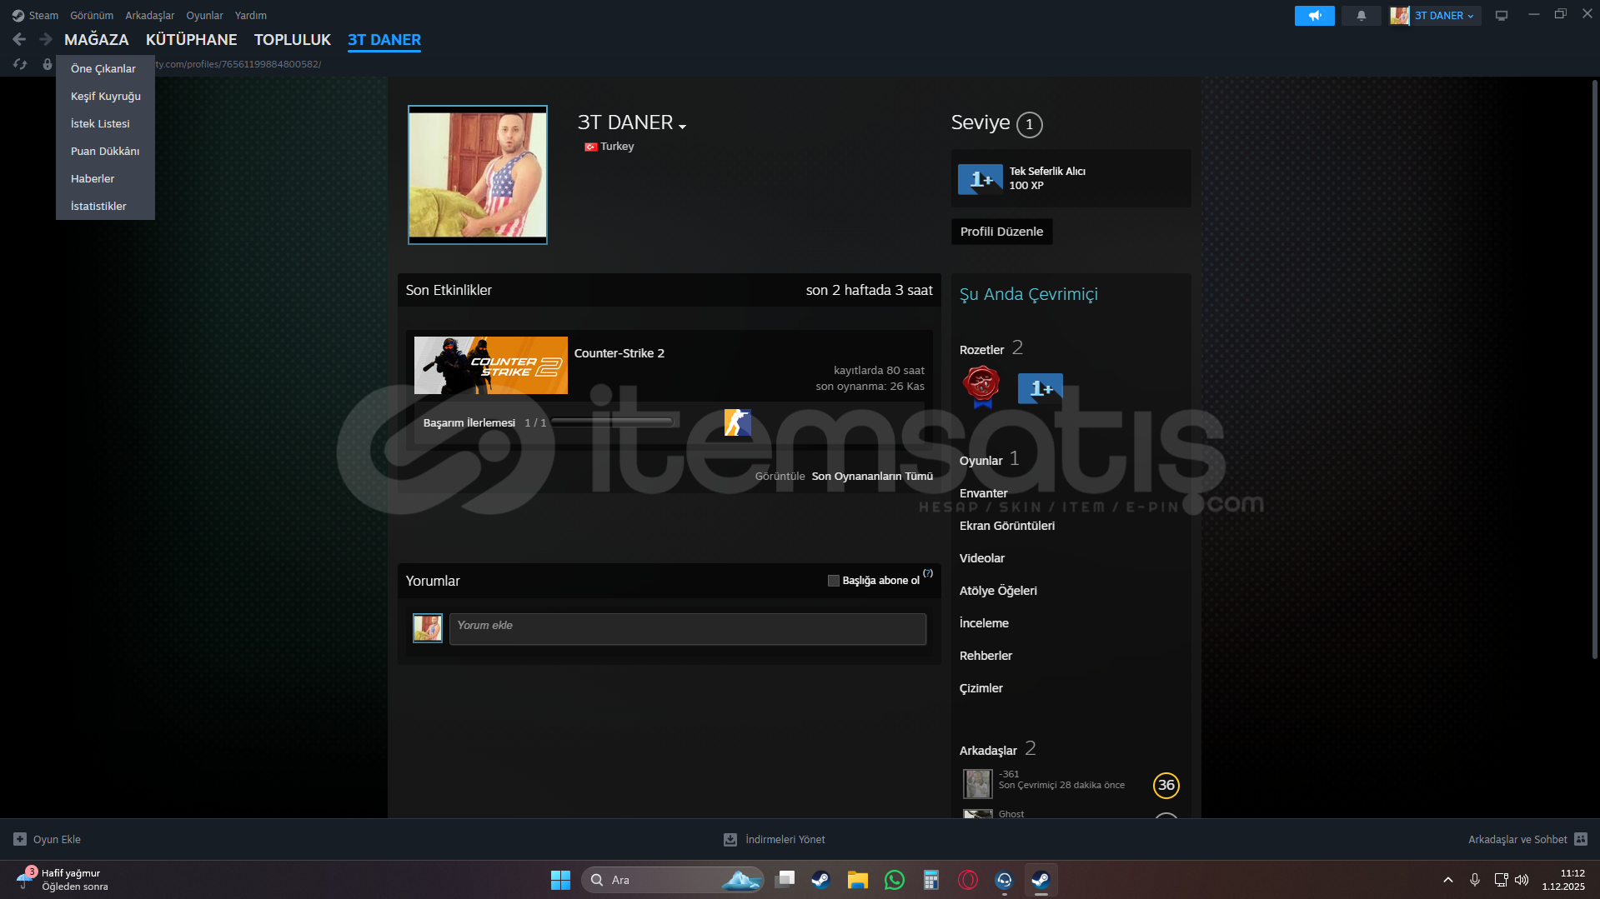Image resolution: width=1600 pixels, height=899 pixels.
Task: Open the KÜTÜPHANE tab
Action: coord(191,39)
